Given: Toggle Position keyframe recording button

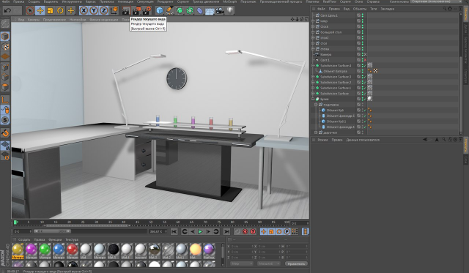Looking at the screenshot, I should pos(264,231).
